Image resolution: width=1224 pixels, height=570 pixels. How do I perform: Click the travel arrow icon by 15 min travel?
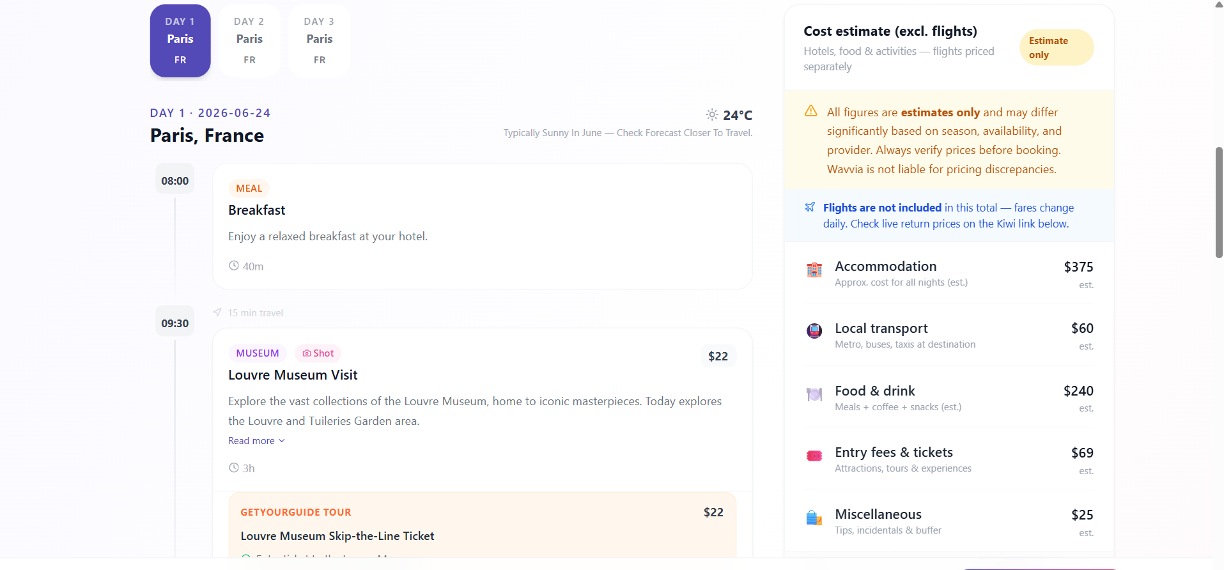[x=217, y=312]
